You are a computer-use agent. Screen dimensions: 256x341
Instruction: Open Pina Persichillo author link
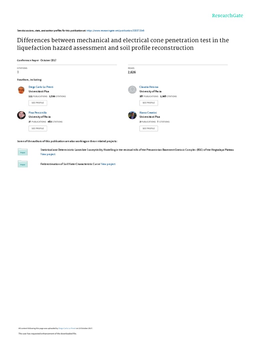pos(38,113)
